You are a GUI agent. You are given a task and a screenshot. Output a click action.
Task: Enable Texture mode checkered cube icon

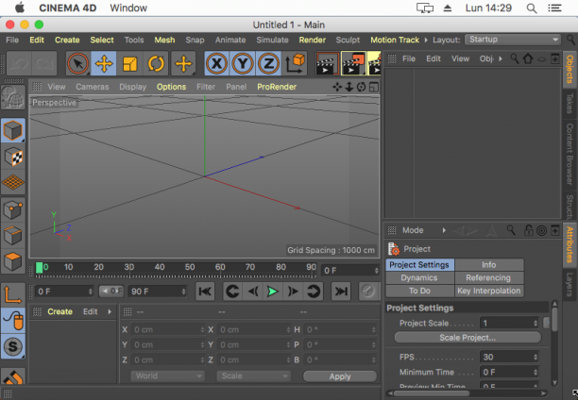point(13,157)
